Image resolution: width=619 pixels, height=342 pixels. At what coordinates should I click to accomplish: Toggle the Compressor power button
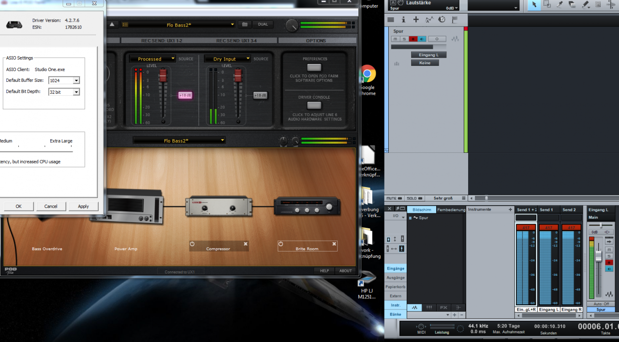pos(192,244)
